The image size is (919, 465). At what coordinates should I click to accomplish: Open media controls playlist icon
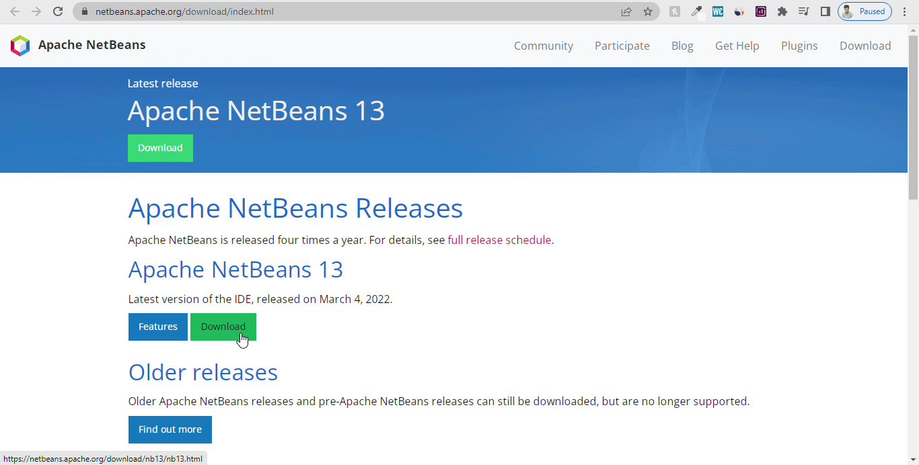click(x=804, y=11)
